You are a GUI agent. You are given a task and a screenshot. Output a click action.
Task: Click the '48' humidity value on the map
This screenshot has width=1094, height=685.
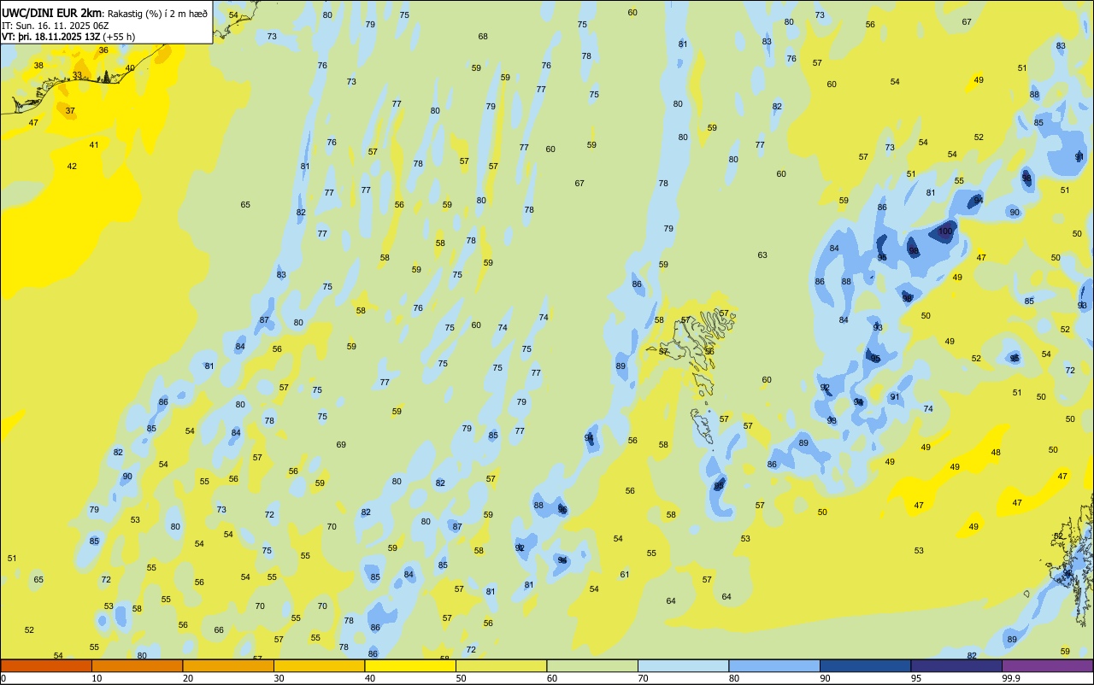996,453
